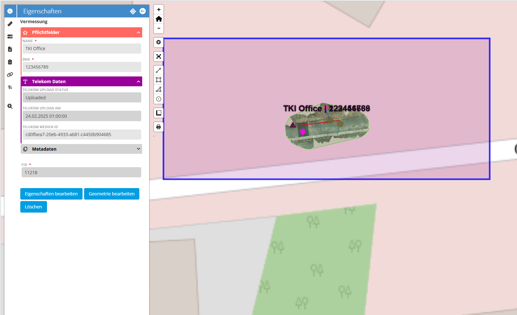
Task: Expand the Metadaten section
Action: click(138, 149)
